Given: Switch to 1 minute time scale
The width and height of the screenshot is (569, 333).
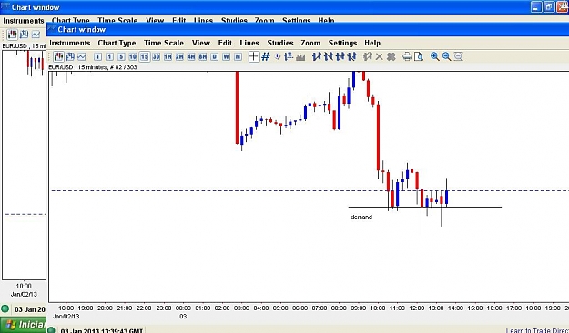Looking at the screenshot, I should pyautogui.click(x=109, y=56).
